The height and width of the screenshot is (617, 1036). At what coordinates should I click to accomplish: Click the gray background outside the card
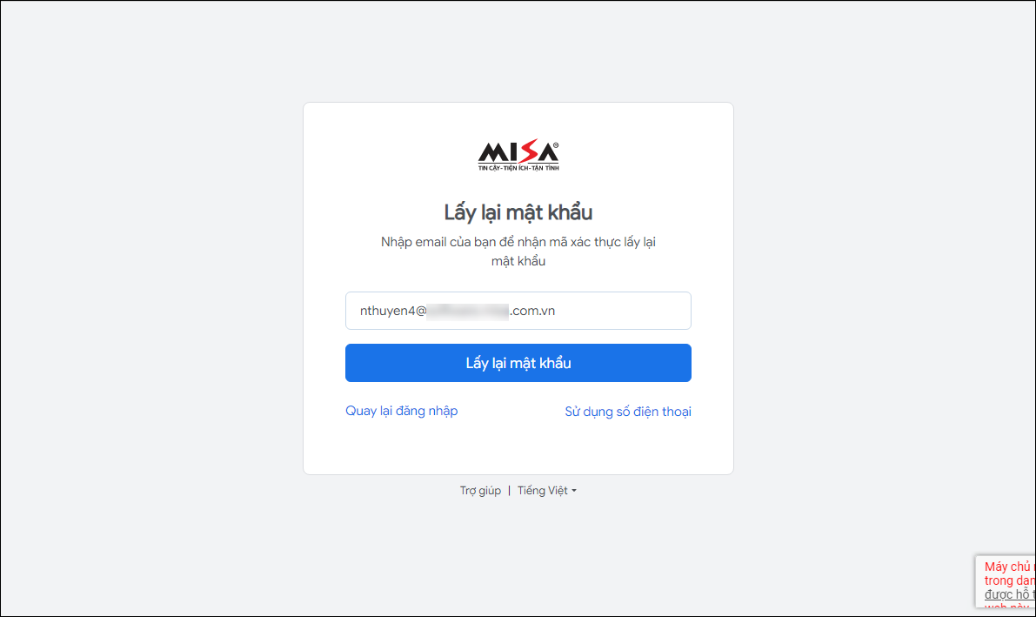point(152,298)
